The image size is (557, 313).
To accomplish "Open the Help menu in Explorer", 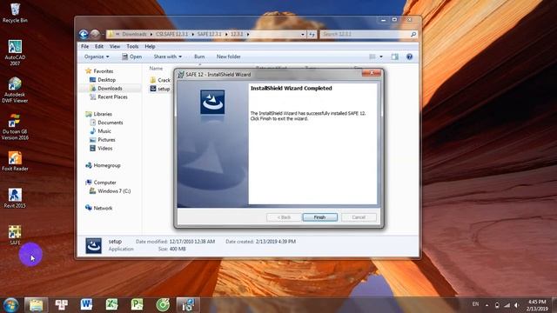I will 150,46.
